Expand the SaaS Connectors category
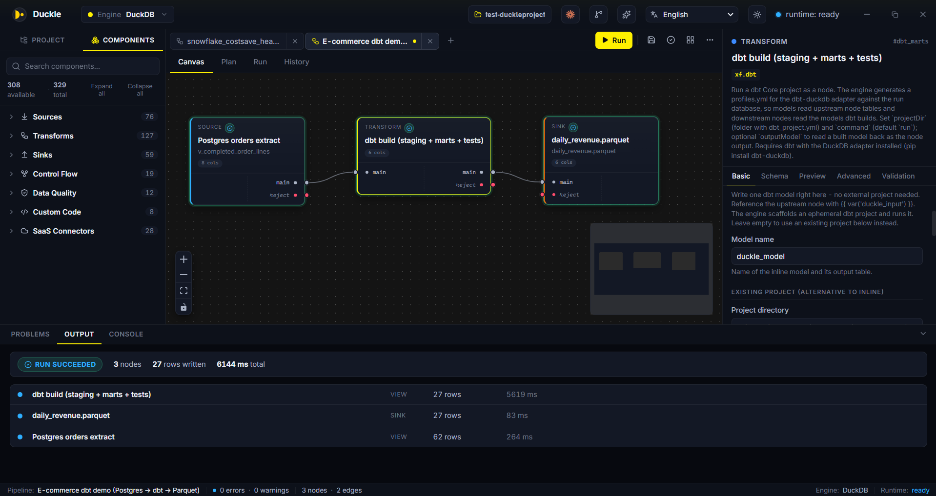936x496 pixels. (82, 231)
